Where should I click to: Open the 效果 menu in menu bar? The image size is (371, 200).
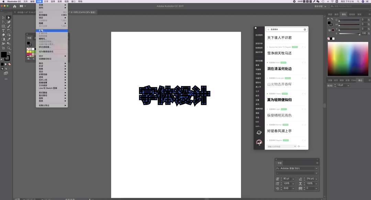click(59, 1)
